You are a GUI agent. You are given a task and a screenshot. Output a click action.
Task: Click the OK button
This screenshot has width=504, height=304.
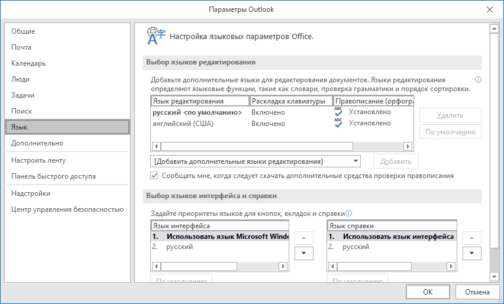tap(428, 292)
